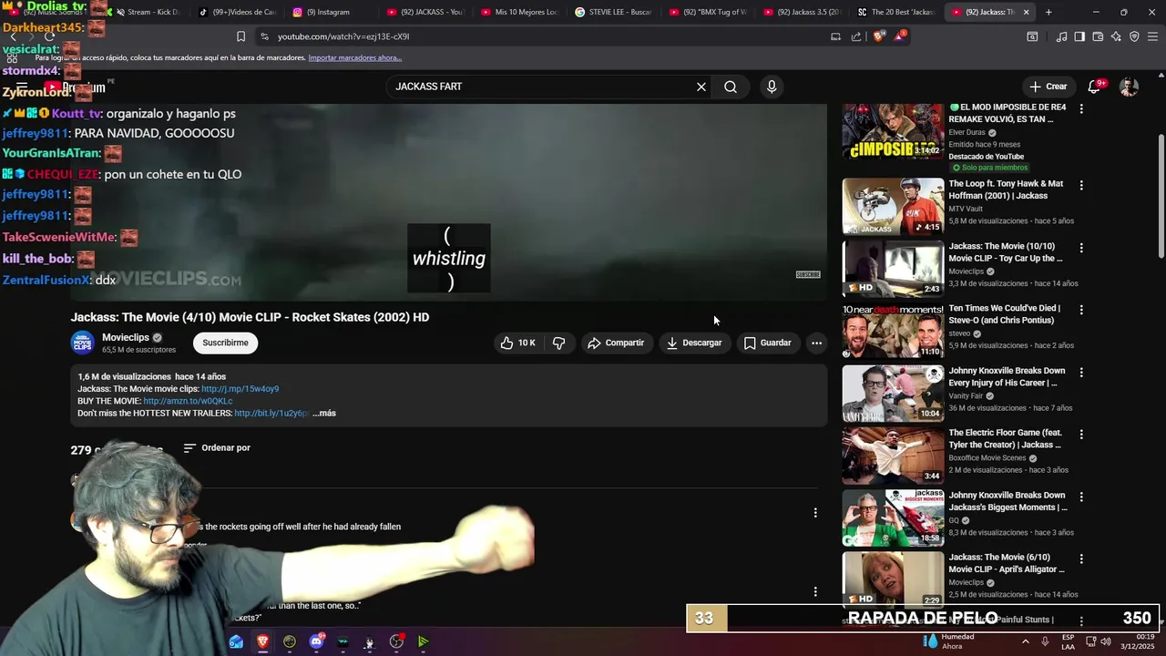Open options menu on first comment
Image resolution: width=1166 pixels, height=656 pixels.
(815, 513)
